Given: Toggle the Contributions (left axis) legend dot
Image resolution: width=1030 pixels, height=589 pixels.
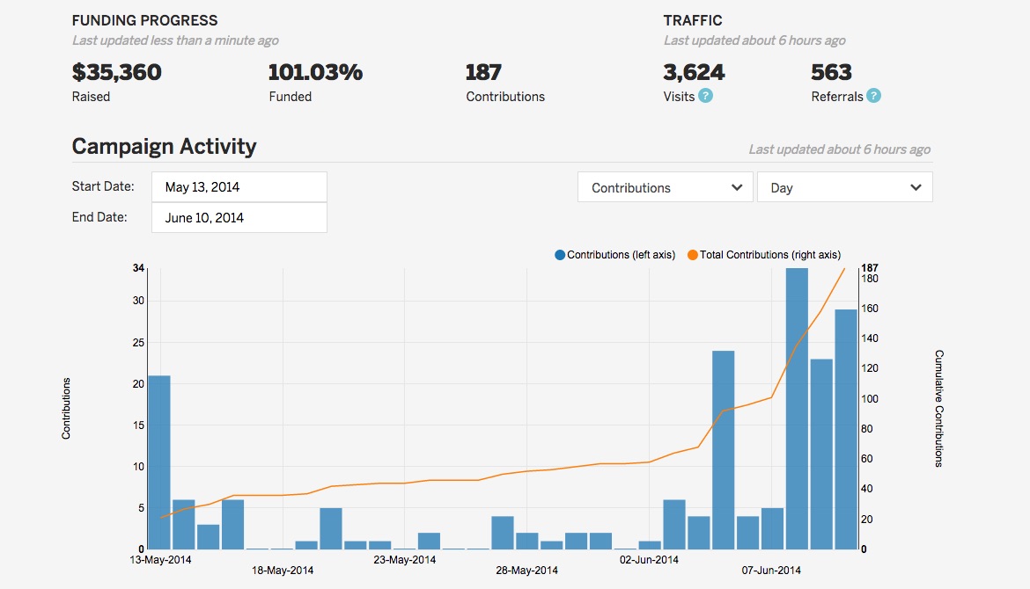Looking at the screenshot, I should point(560,255).
